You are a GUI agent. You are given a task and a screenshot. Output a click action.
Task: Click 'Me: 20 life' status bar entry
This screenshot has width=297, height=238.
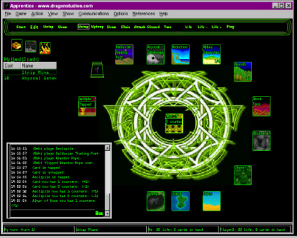pos(183,230)
